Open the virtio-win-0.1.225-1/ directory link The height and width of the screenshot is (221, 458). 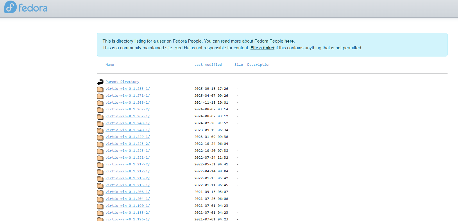coord(128,151)
